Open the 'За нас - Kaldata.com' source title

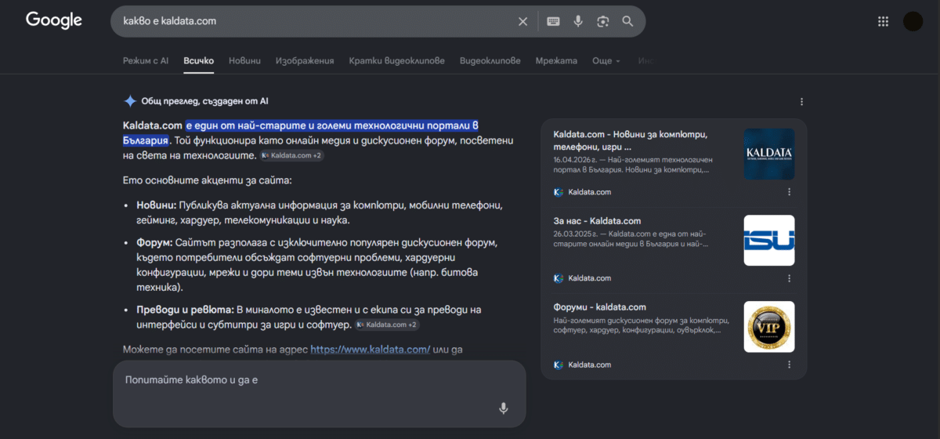[597, 221]
